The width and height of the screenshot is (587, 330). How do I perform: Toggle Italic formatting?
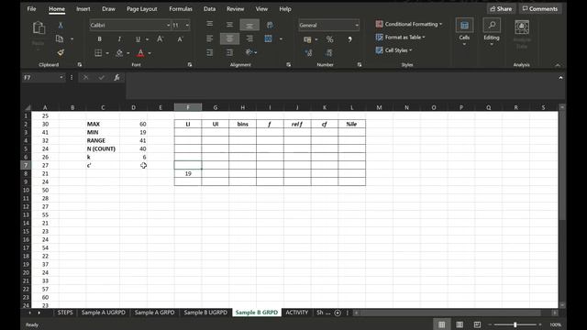pos(119,38)
